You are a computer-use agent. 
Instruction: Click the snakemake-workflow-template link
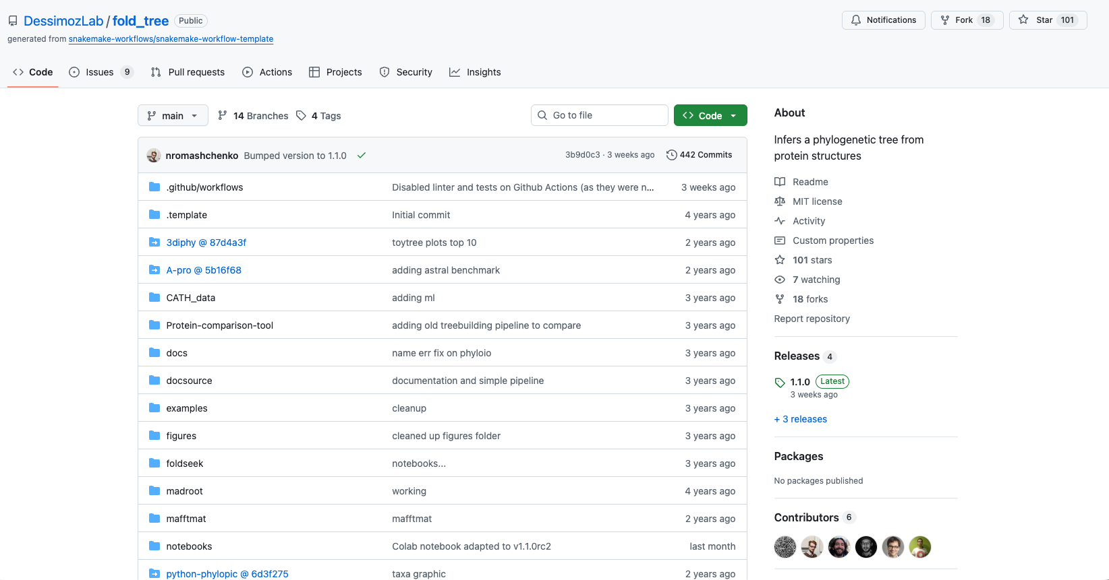pos(171,39)
